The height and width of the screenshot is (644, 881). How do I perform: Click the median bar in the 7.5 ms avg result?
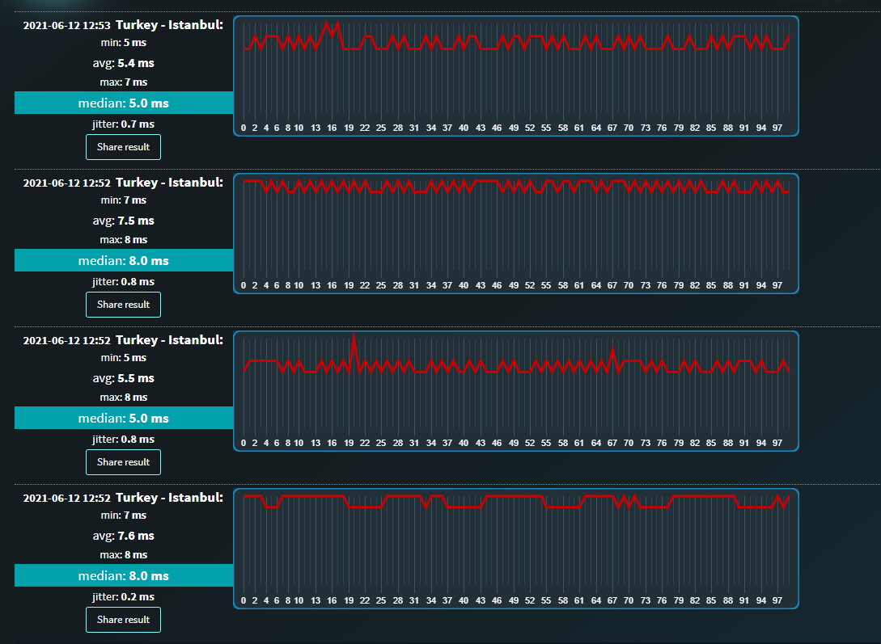(124, 261)
